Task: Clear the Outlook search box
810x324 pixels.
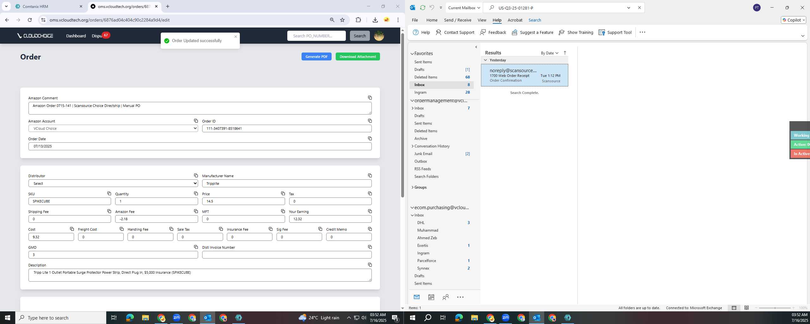Action: [639, 8]
